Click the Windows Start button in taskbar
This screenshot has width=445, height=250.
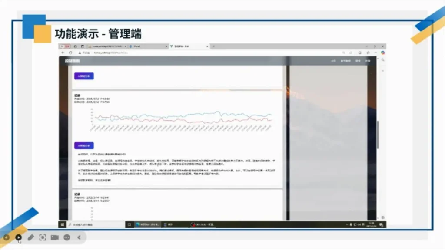tap(62, 224)
